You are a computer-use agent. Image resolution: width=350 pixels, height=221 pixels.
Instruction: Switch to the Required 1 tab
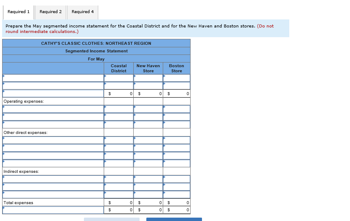(x=19, y=12)
